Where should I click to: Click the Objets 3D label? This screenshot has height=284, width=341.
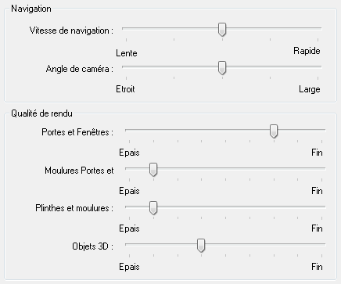pos(92,246)
